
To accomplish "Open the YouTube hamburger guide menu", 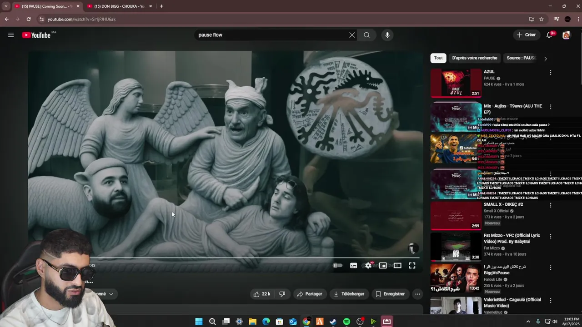I will click(x=11, y=35).
